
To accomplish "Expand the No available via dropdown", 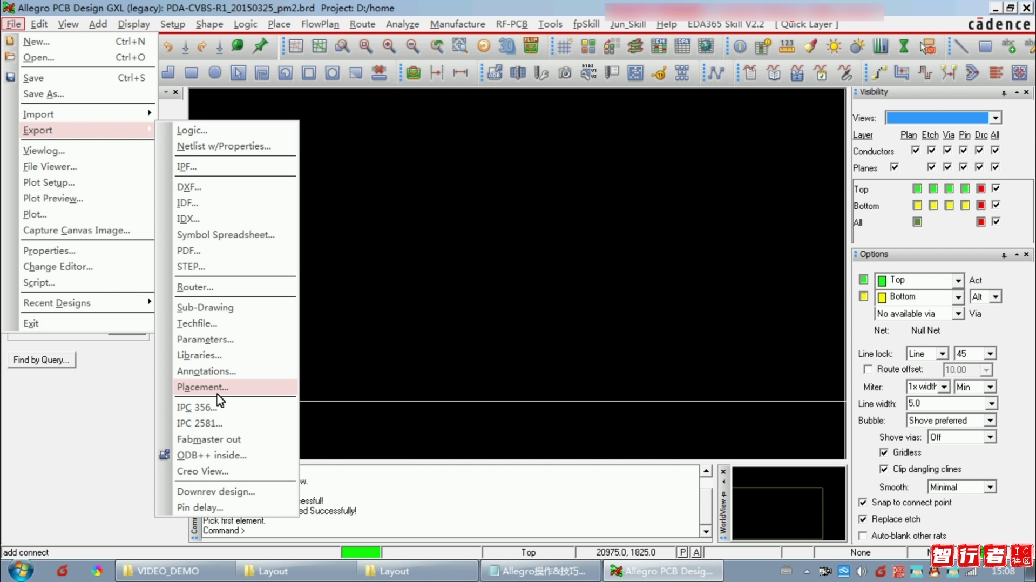I will 958,314.
